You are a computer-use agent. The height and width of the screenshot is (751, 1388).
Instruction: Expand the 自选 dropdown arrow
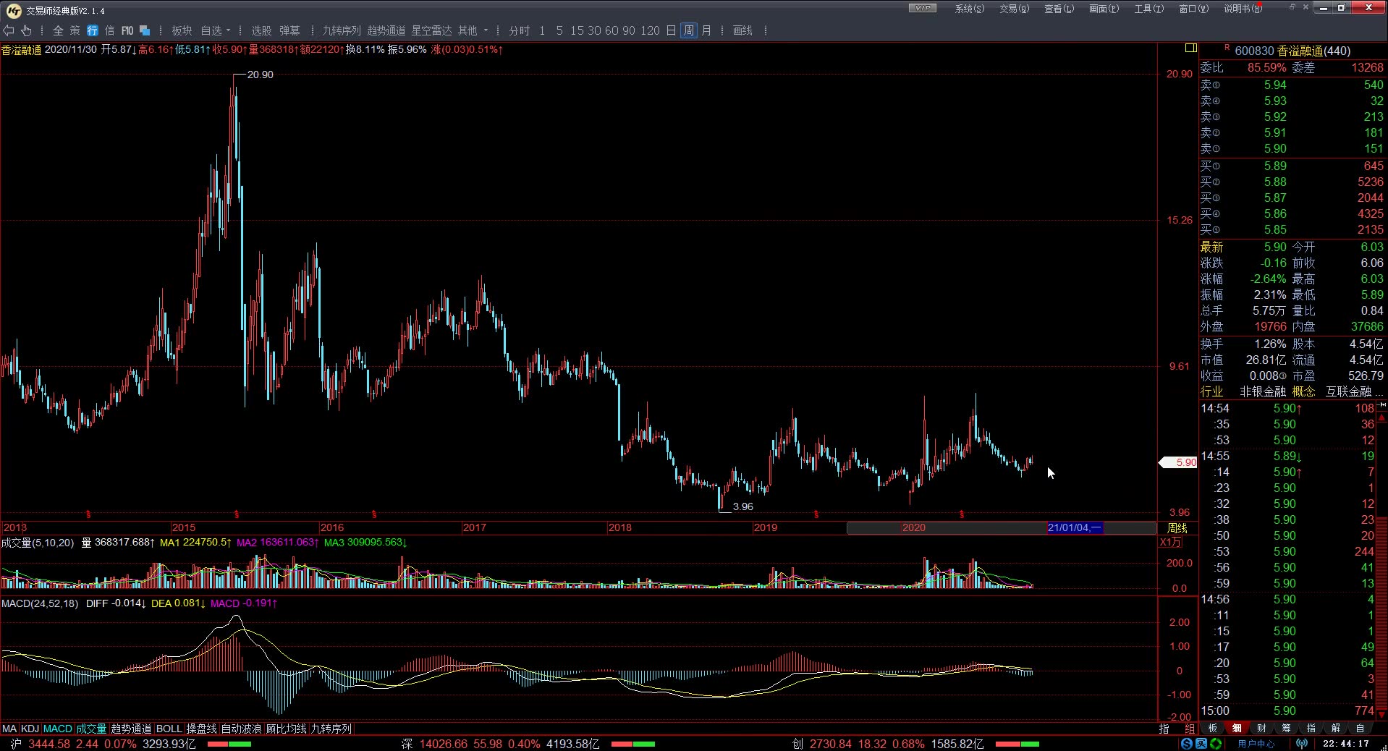[228, 31]
